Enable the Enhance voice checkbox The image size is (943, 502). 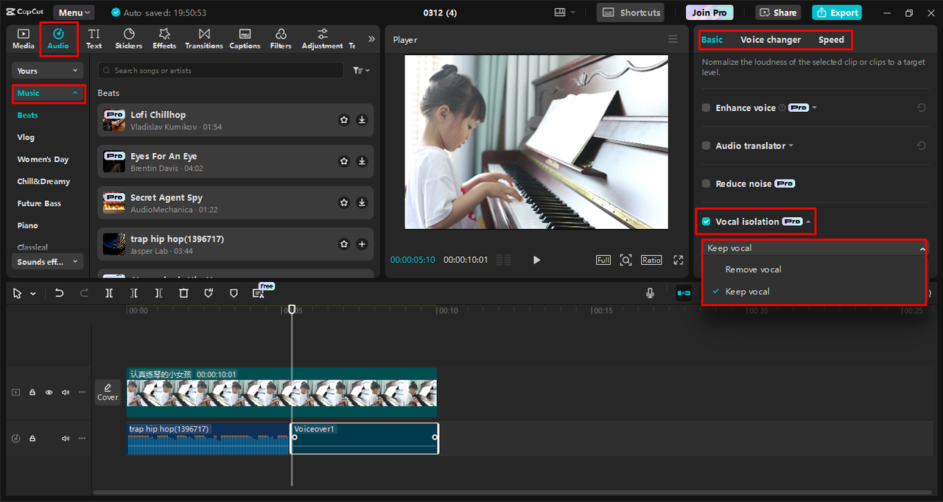point(706,107)
